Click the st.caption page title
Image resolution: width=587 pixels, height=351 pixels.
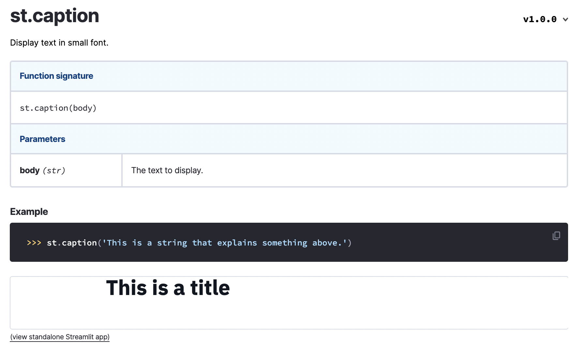[54, 15]
